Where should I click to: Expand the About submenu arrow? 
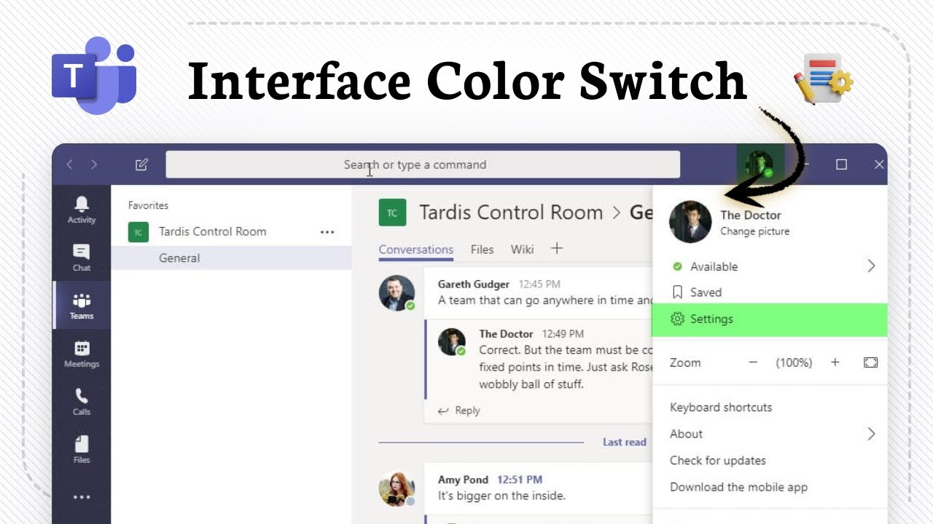tap(871, 434)
